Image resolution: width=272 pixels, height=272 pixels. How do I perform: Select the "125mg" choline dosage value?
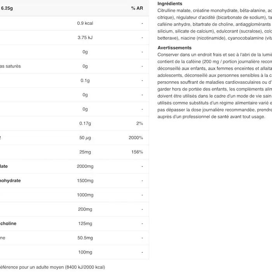[x=85, y=224]
